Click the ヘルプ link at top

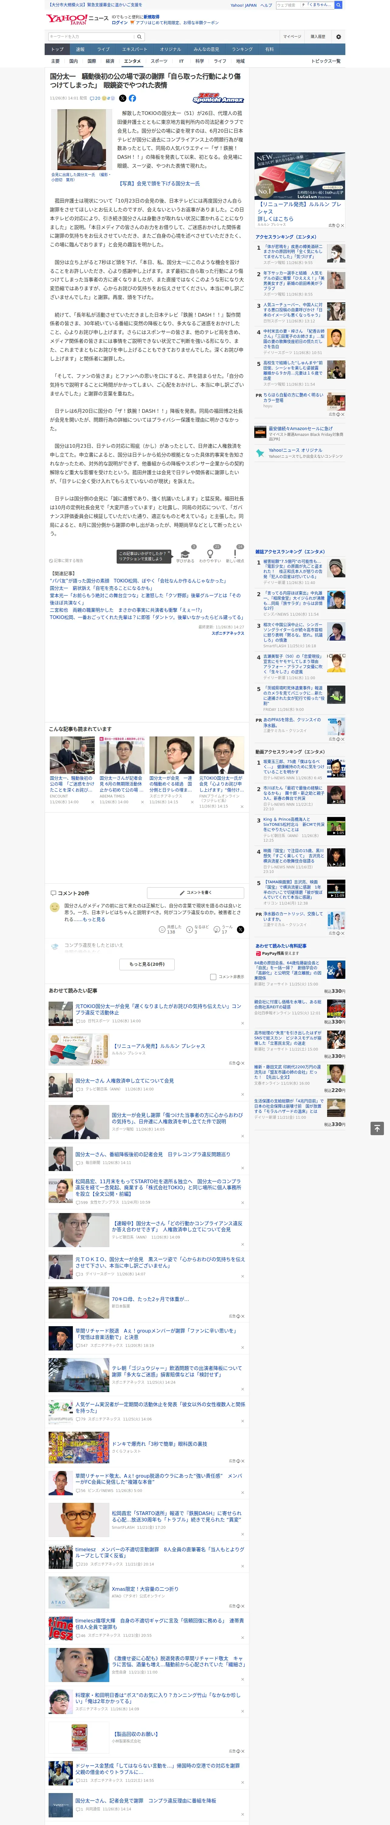tap(266, 5)
